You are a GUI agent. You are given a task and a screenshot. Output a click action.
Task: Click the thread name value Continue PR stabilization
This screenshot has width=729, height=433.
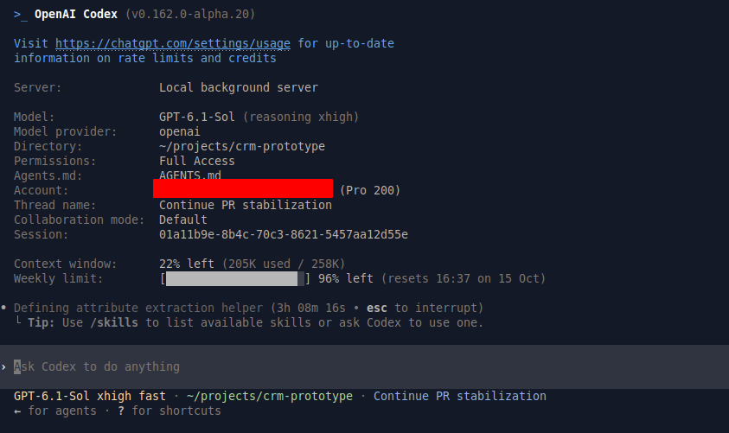click(x=246, y=205)
